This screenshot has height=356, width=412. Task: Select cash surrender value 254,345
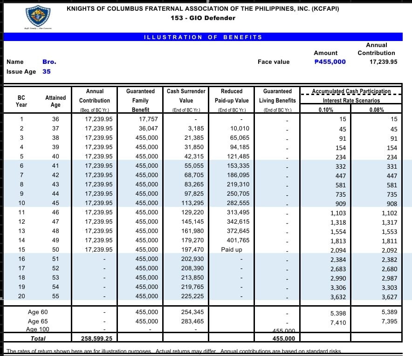pyautogui.click(x=192, y=312)
